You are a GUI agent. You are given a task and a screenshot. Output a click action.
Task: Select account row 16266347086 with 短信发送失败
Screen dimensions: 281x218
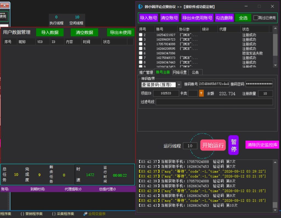tap(205, 53)
